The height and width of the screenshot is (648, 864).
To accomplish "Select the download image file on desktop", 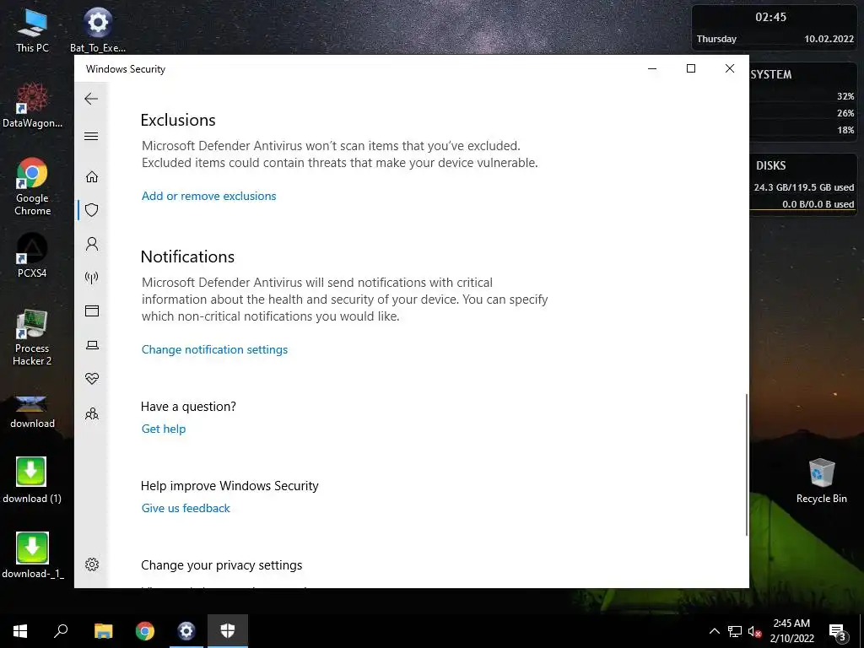I will point(32,411).
